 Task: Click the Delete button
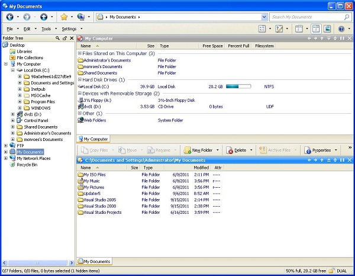coord(235,150)
